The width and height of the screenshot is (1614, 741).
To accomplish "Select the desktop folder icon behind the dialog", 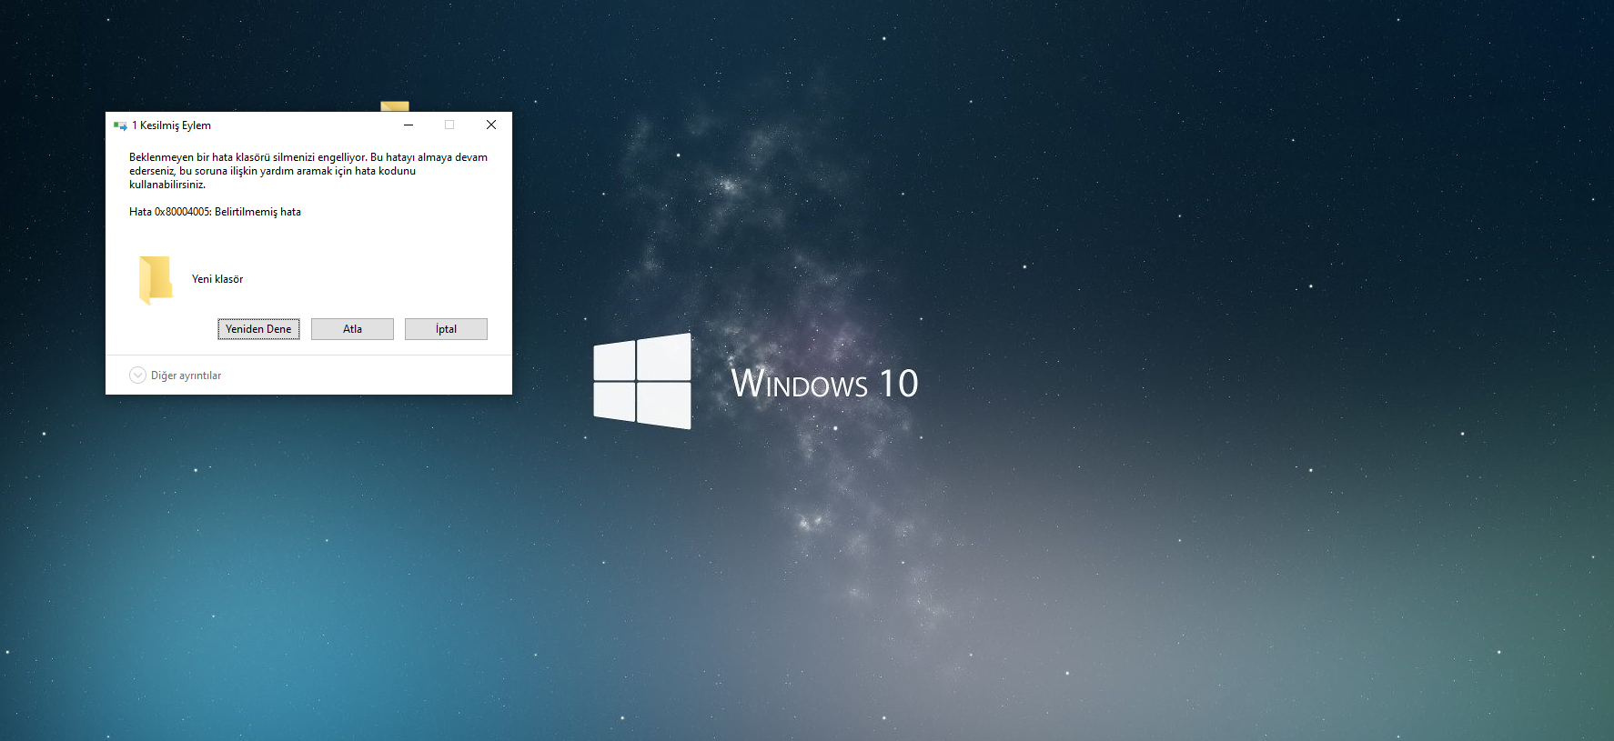I will 395,106.
